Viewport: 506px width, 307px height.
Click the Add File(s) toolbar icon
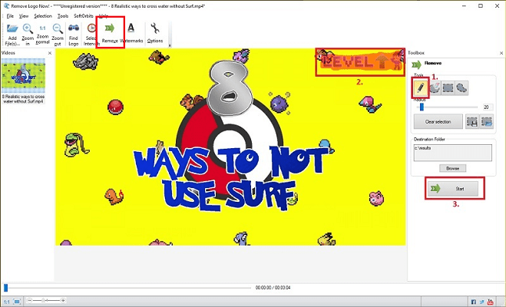[x=12, y=29]
